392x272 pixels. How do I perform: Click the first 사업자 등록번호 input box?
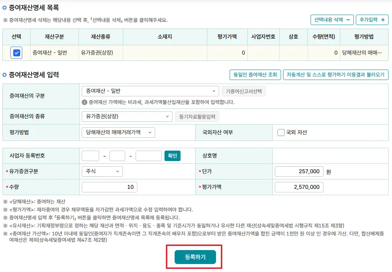[90, 155]
